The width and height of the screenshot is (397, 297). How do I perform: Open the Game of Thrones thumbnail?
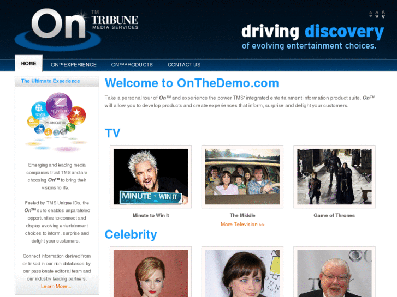[x=334, y=177]
